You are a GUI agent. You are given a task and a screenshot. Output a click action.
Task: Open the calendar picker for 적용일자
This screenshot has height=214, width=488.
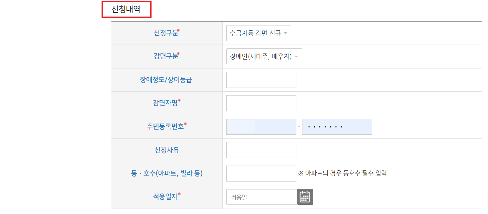[x=305, y=197]
